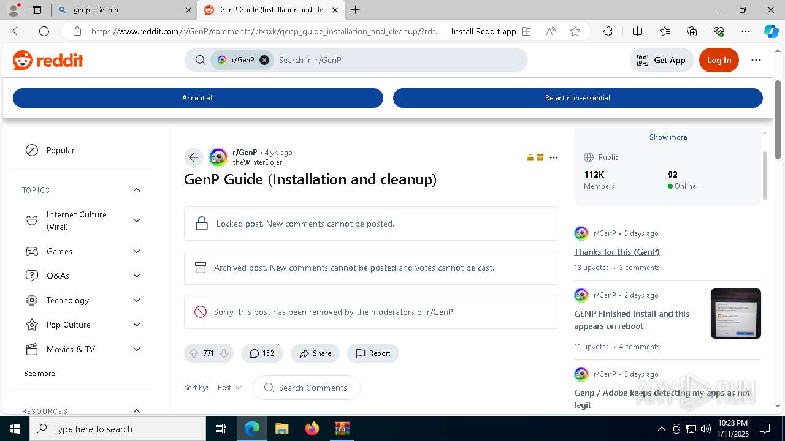
Task: Open the Copilot sidebar
Action: pyautogui.click(x=772, y=31)
